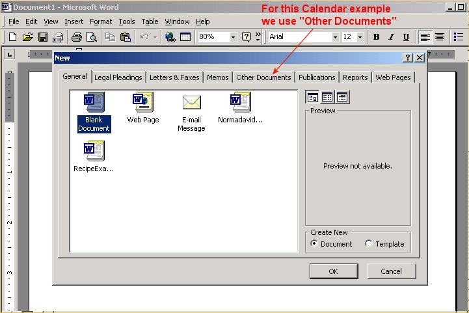Toggle Underline formatting
Screen dimensions: 469x313
407,37
